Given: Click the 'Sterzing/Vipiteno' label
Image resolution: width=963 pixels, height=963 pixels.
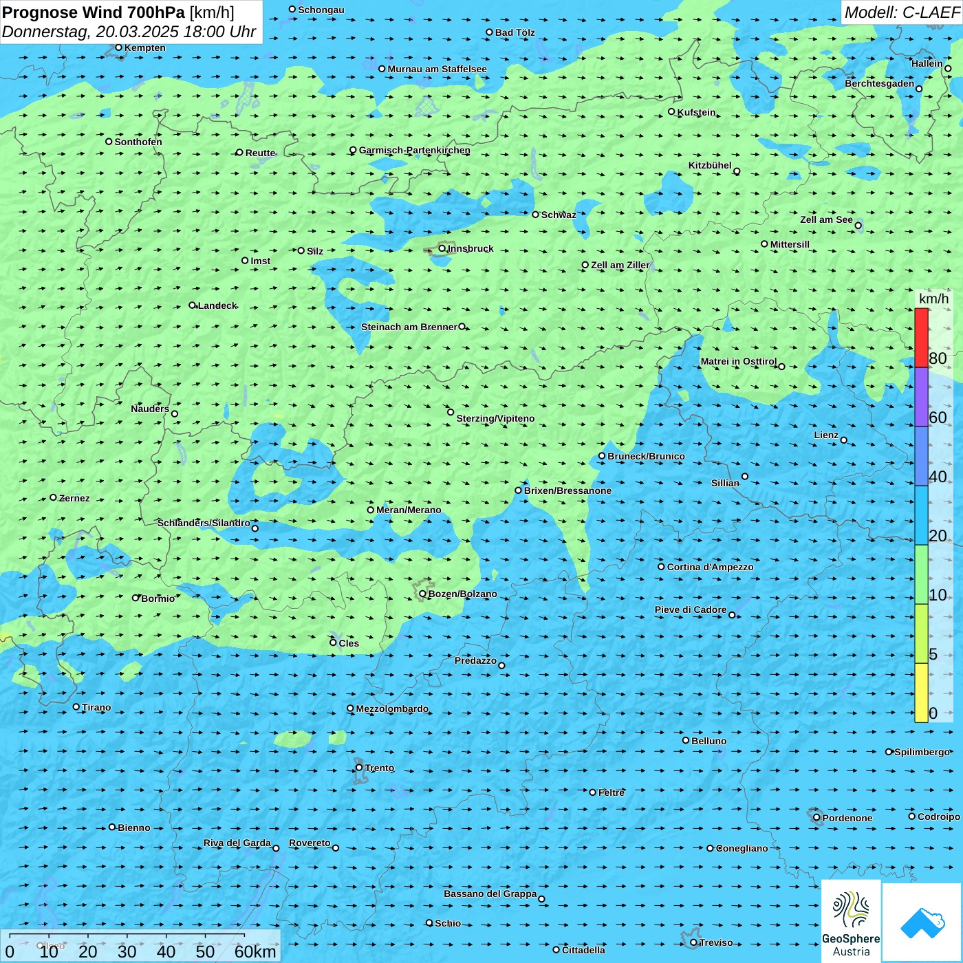Looking at the screenshot, I should coord(495,418).
